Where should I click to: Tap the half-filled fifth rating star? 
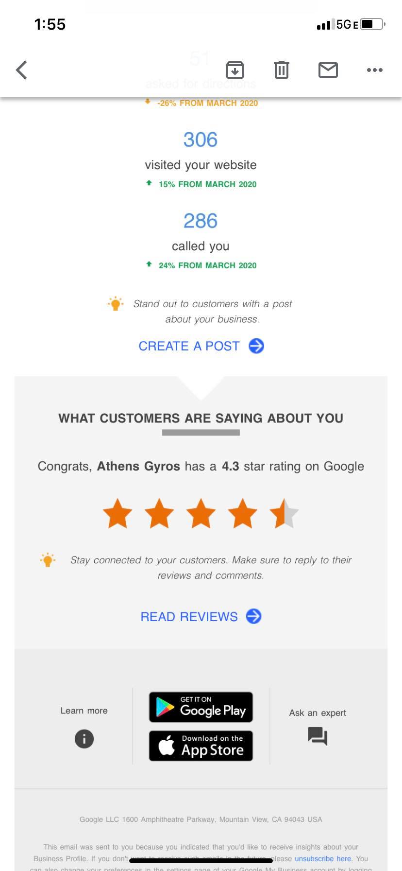(x=284, y=513)
